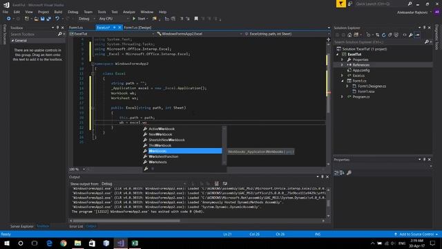Switch to the Form1.cs [Design] tab
442x249 pixels.
pos(137,28)
